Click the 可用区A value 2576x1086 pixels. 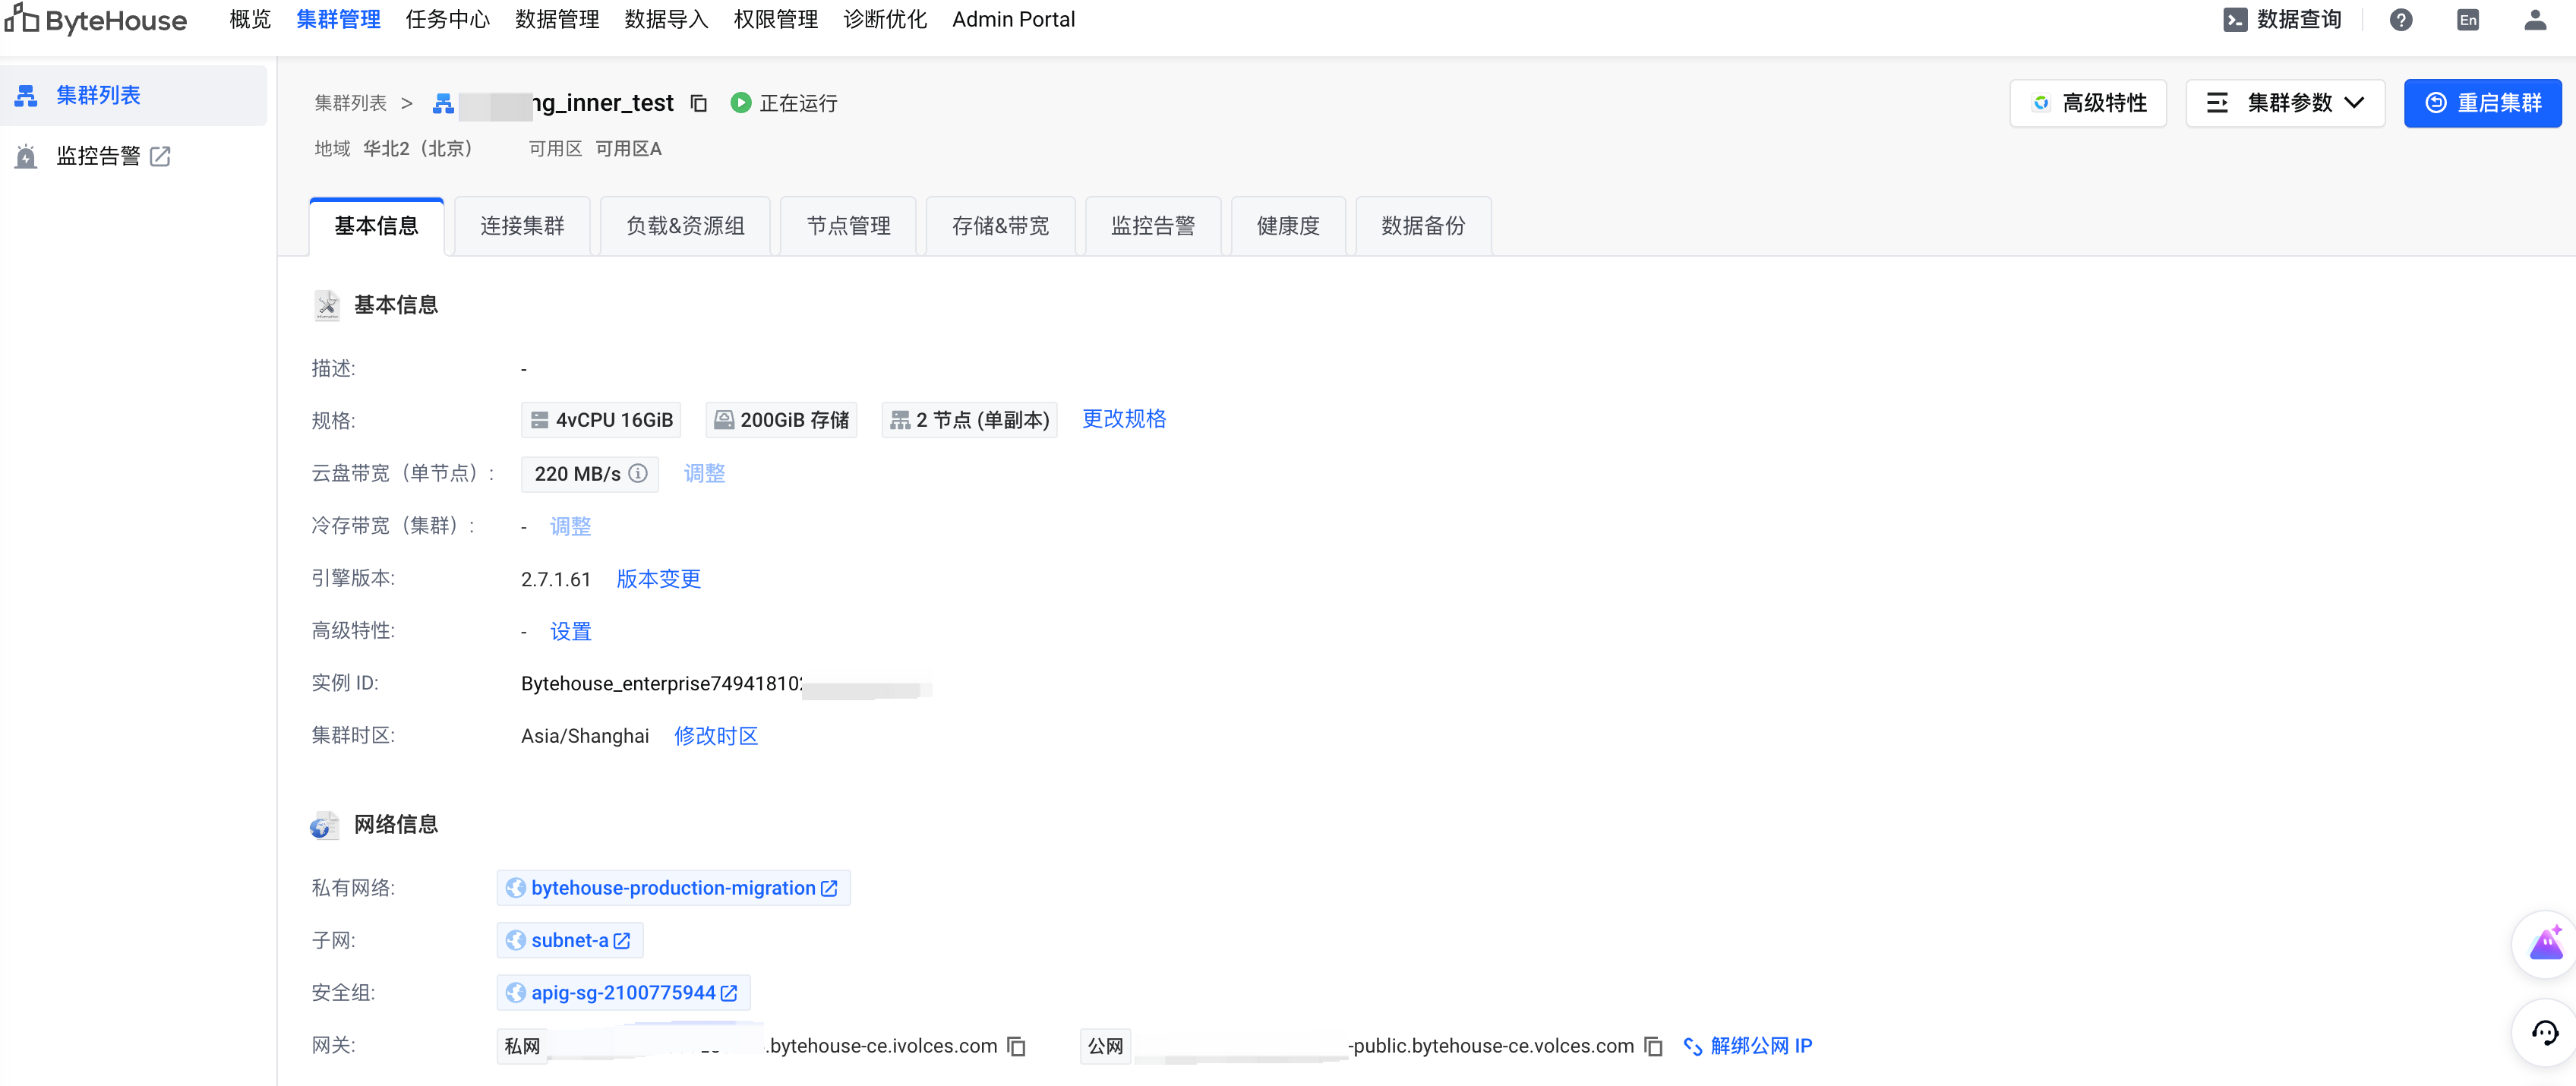tap(628, 149)
